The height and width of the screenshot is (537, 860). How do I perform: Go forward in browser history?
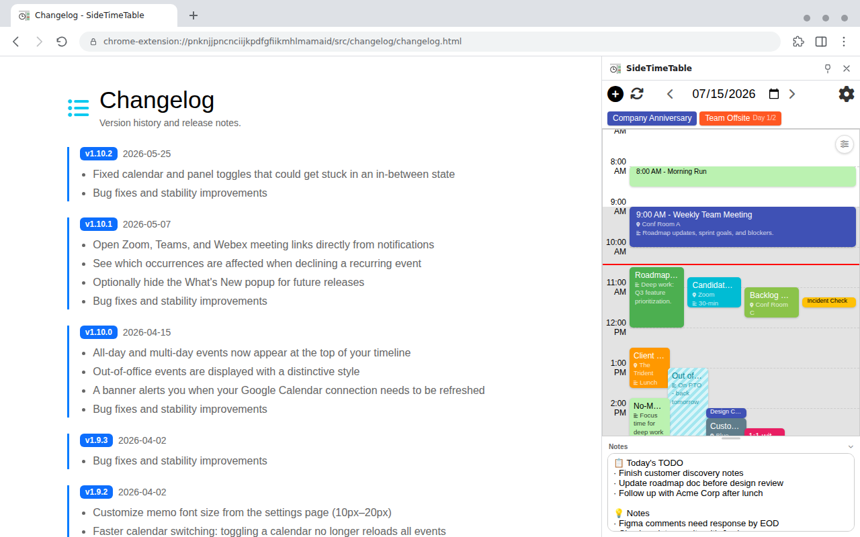(x=39, y=42)
